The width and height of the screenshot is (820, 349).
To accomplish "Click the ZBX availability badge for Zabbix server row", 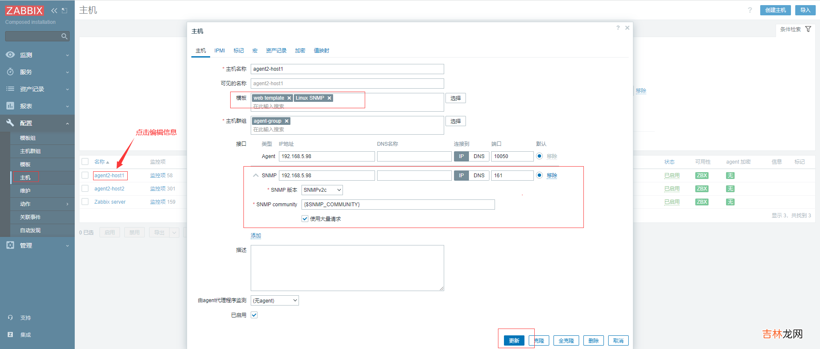I will click(702, 202).
